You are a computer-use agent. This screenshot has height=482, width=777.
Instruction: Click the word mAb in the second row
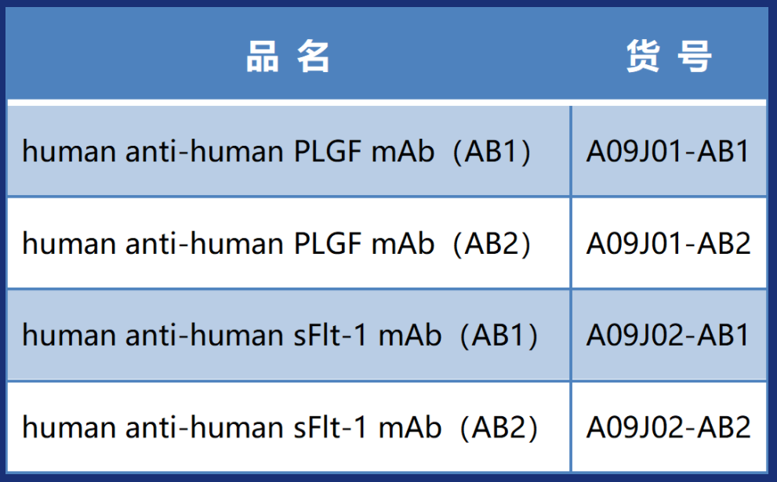(403, 244)
